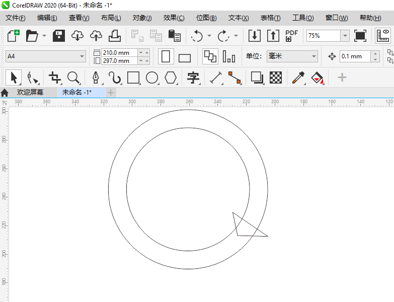The height and width of the screenshot is (302, 394).
Task: Switch to the 欢迎屏幕 tab
Action: coord(30,93)
